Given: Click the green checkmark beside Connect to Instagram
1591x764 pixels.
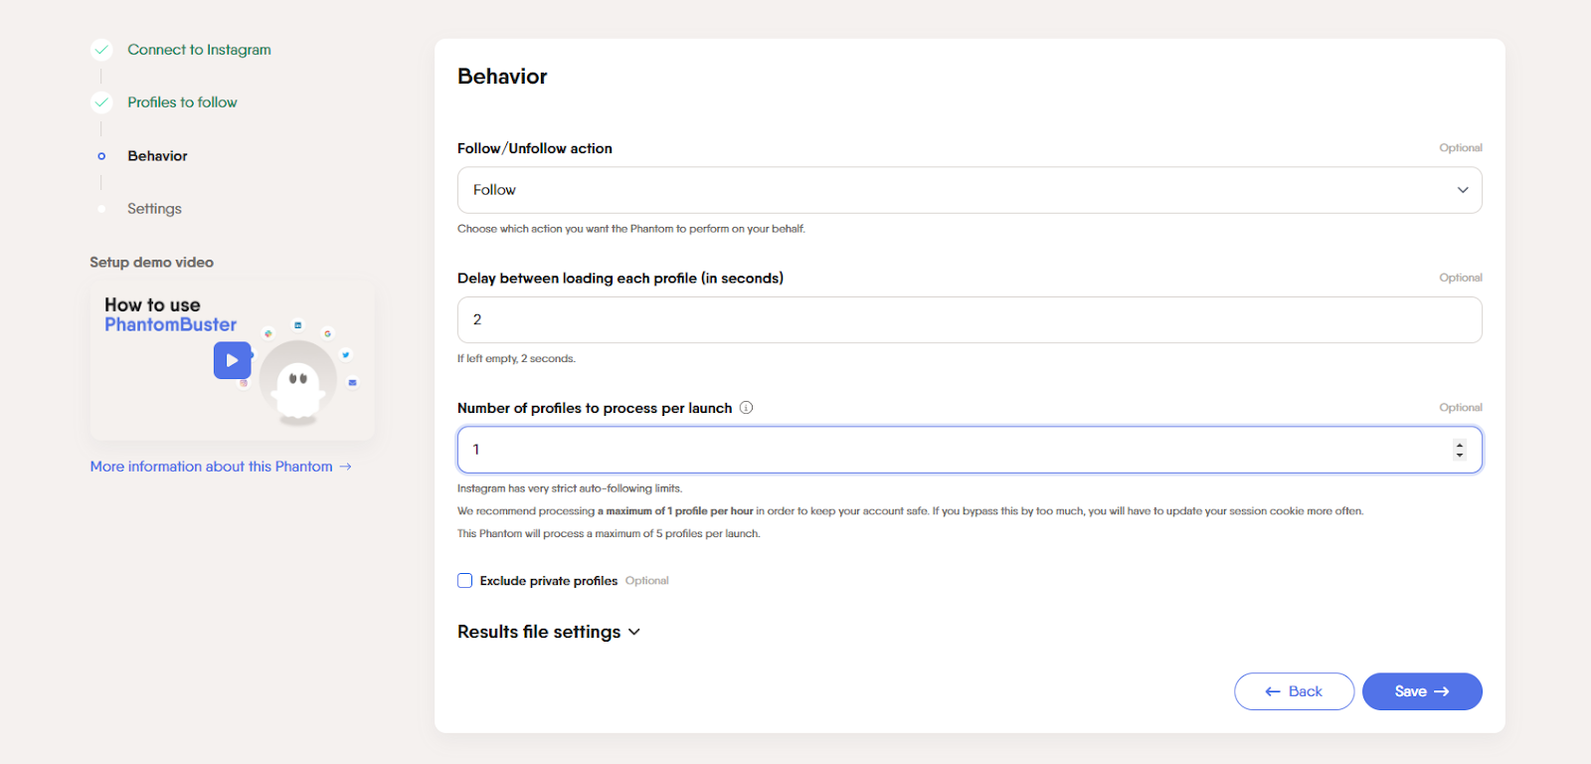Looking at the screenshot, I should 101,50.
